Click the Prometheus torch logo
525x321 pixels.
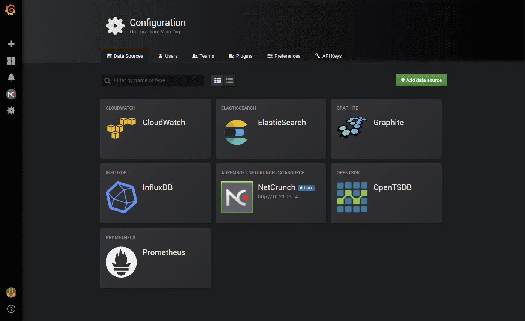click(x=121, y=262)
